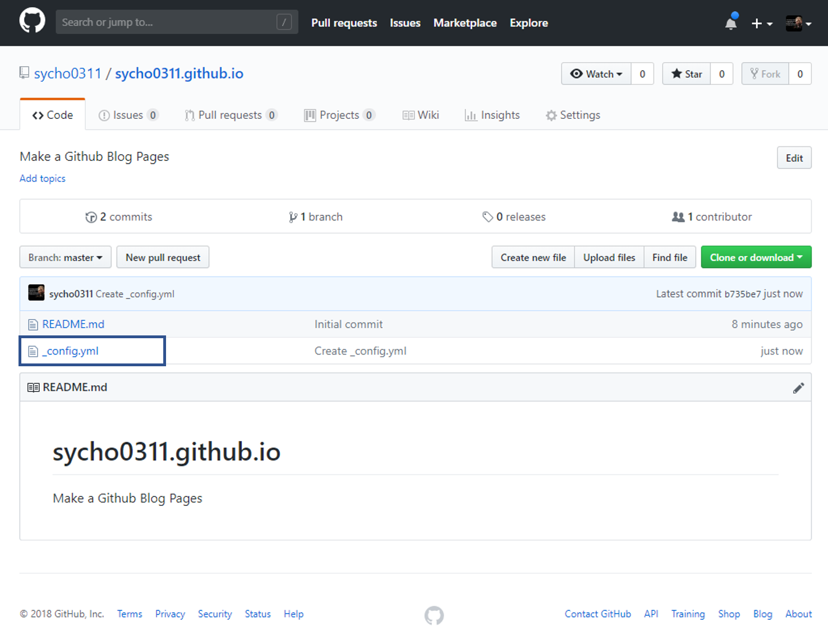Click the forks count beside Fork
The width and height of the screenshot is (828, 631).
tap(800, 74)
